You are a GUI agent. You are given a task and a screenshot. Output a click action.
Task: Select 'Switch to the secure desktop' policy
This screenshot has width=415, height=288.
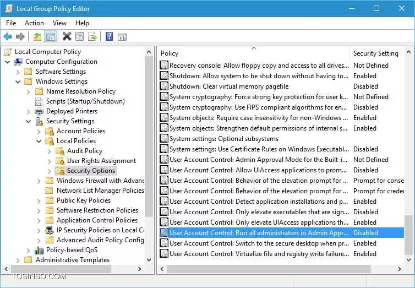(x=282, y=243)
